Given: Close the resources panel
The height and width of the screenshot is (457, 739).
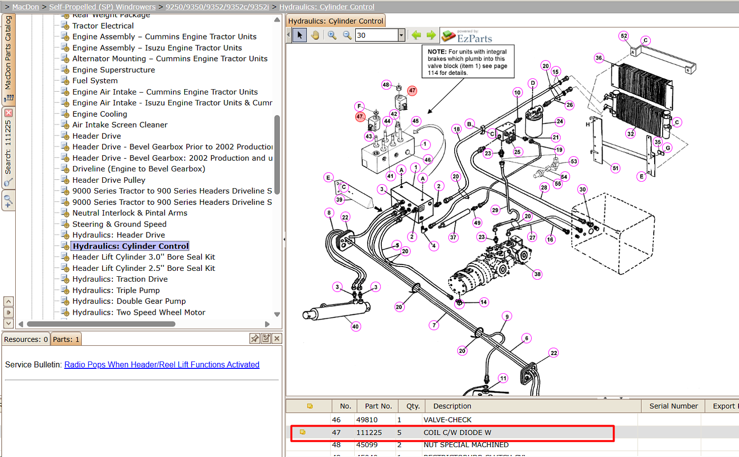Looking at the screenshot, I should [277, 338].
